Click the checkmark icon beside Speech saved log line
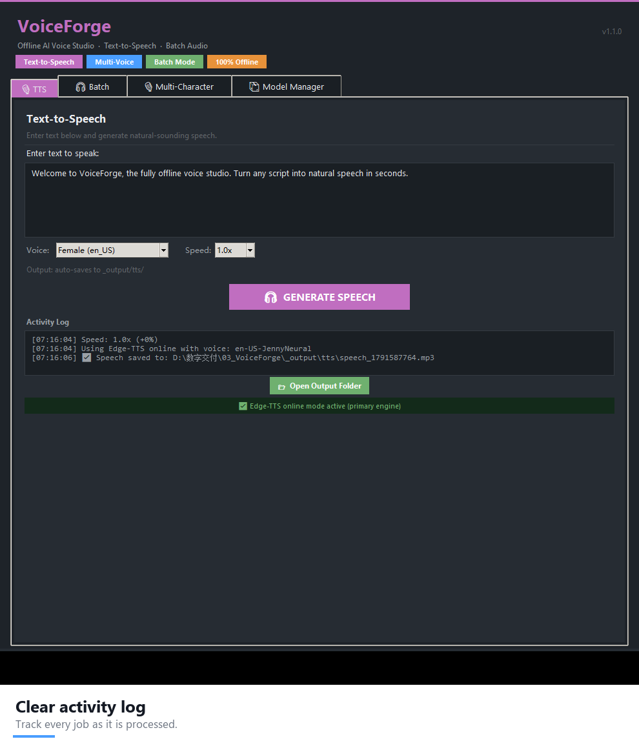Image resolution: width=639 pixels, height=739 pixels. pyautogui.click(x=86, y=358)
